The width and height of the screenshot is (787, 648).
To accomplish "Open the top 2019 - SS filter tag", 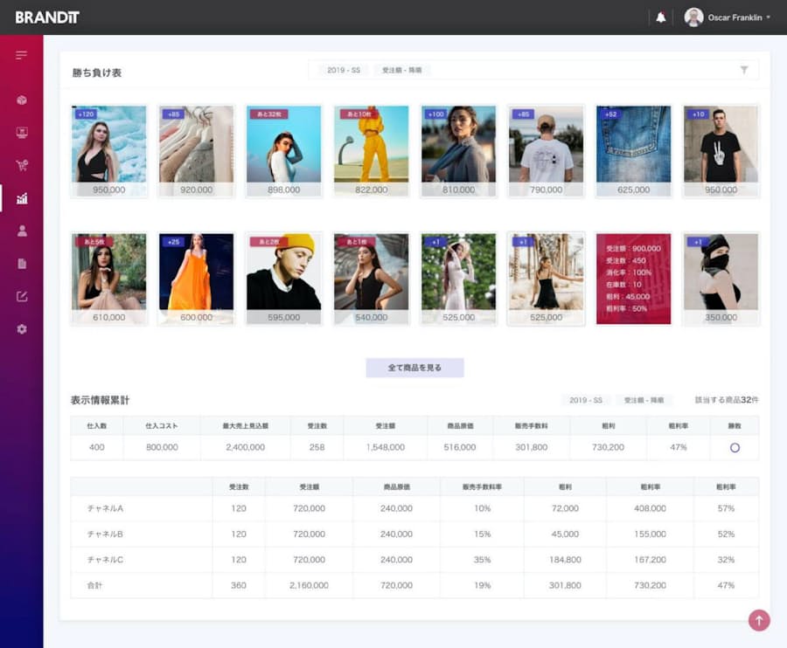I will pyautogui.click(x=344, y=70).
